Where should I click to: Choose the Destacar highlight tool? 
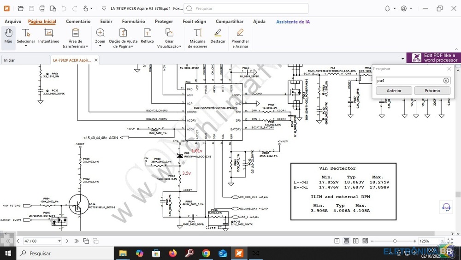tap(218, 37)
